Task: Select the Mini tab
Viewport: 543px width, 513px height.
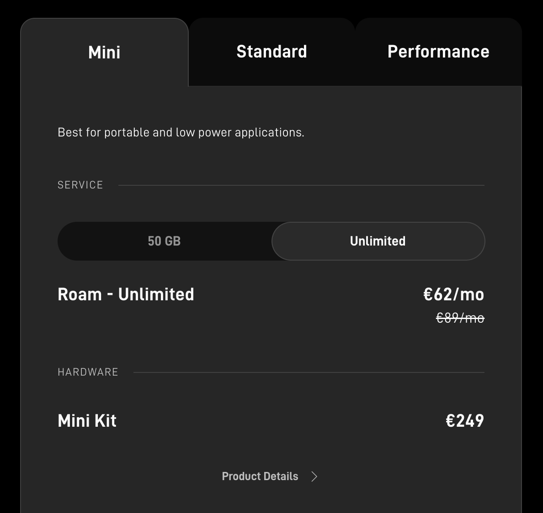Action: click(104, 52)
